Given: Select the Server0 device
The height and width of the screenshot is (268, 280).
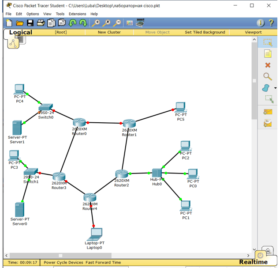Looking at the screenshot, I should [19, 210].
